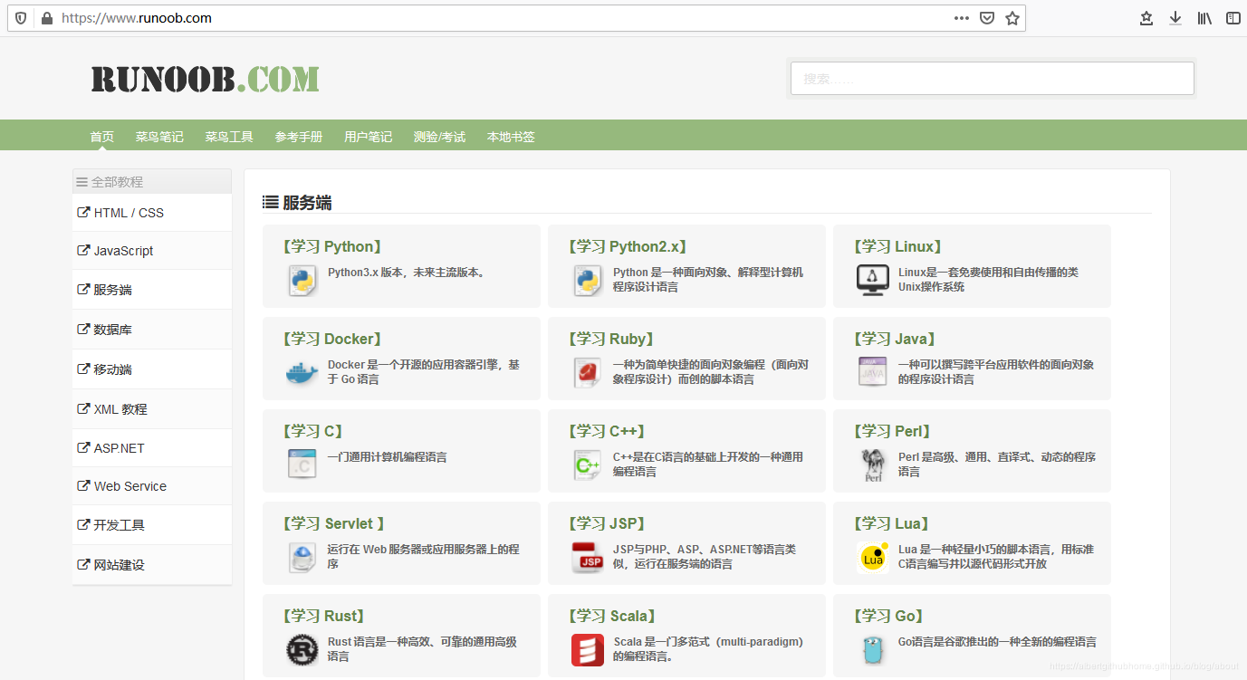Click the Pocket save icon in address bar
This screenshot has width=1247, height=680.
987,18
